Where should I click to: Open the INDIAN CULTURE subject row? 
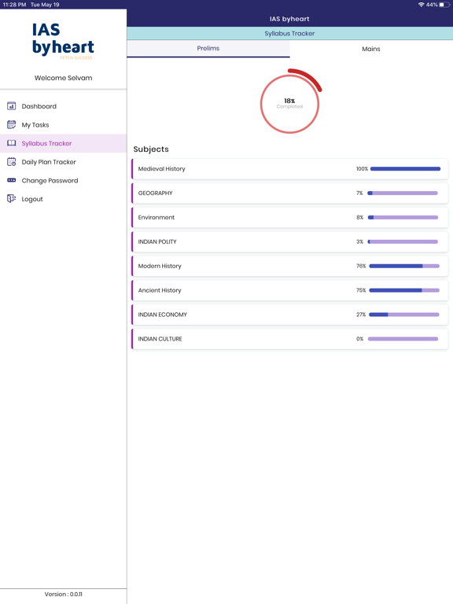pos(289,339)
